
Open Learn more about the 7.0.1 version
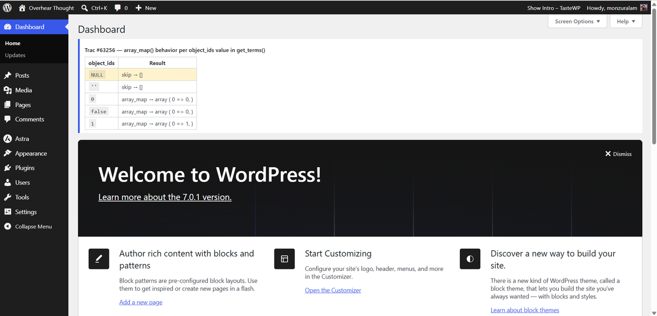[x=165, y=197]
